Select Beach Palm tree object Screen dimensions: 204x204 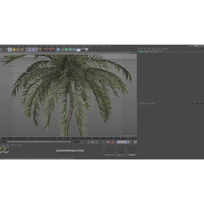point(146,52)
